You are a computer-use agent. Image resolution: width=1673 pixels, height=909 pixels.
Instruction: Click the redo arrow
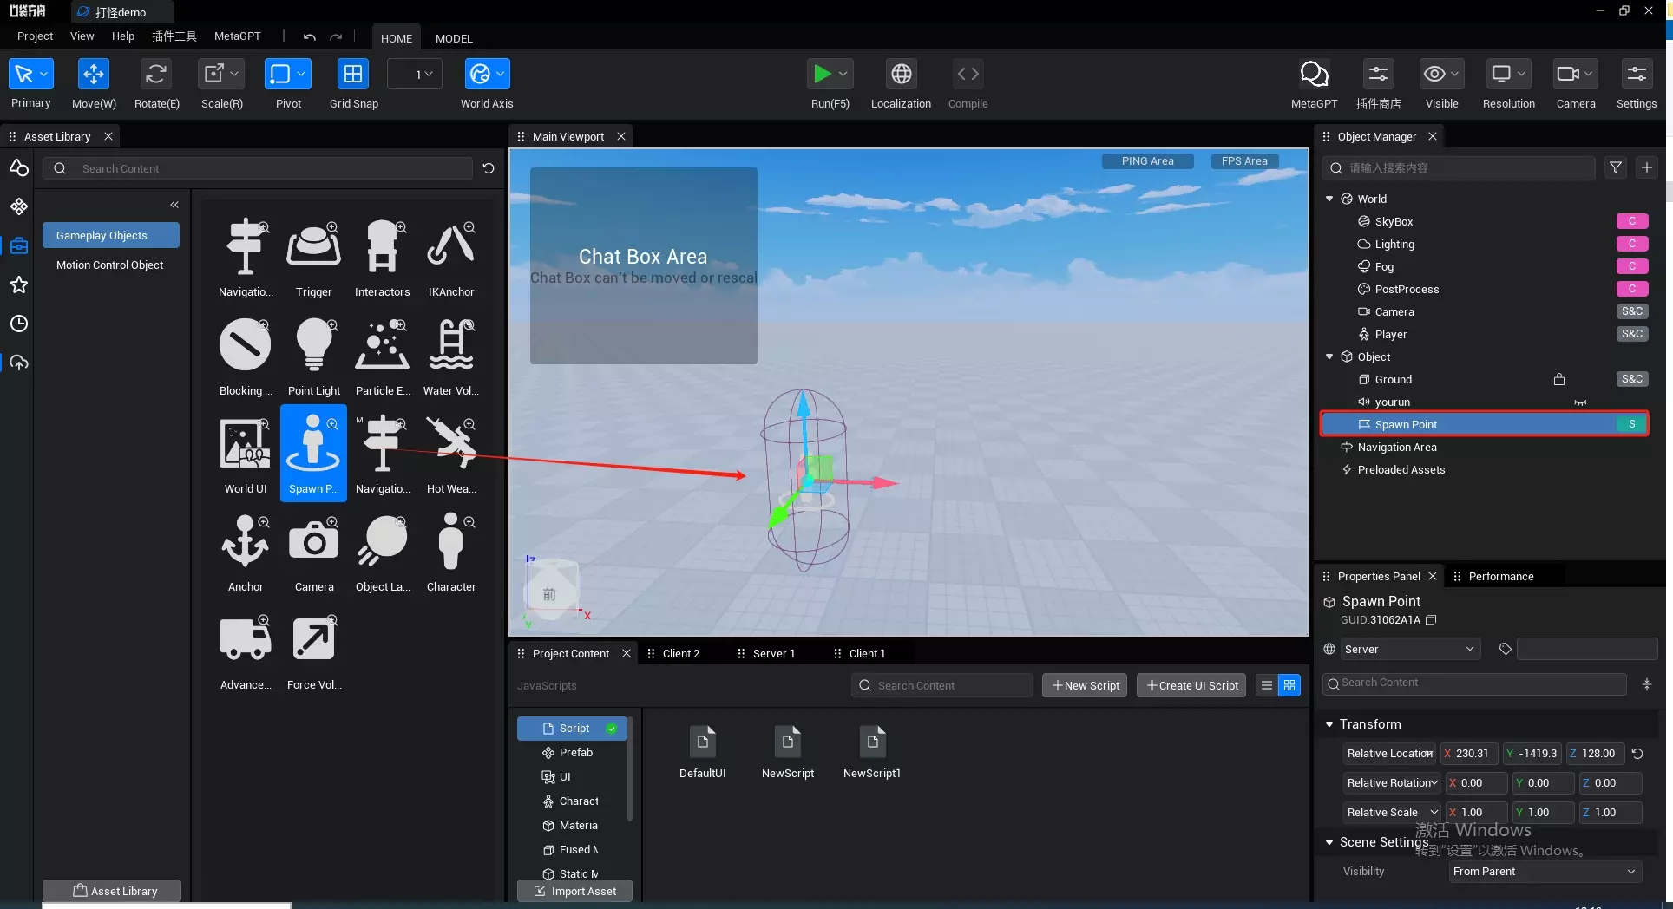click(336, 37)
